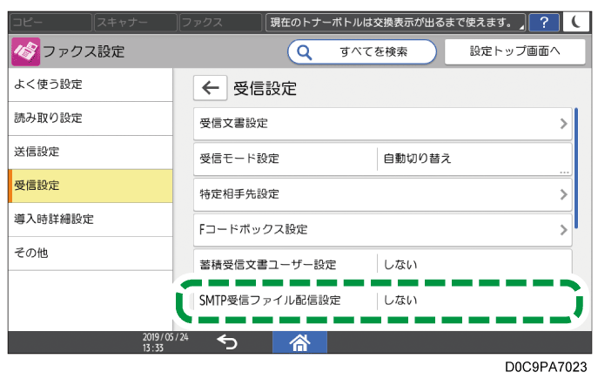This screenshot has width=598, height=379.
Task: Tap the home icon in bottom bar
Action: click(x=299, y=342)
